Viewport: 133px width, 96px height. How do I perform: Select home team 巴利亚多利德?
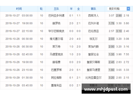[56, 16]
